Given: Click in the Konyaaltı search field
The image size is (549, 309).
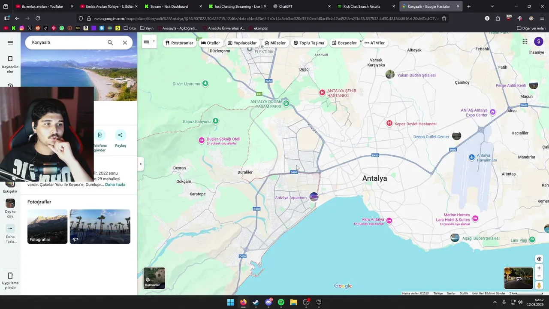Looking at the screenshot, I should 66,42.
